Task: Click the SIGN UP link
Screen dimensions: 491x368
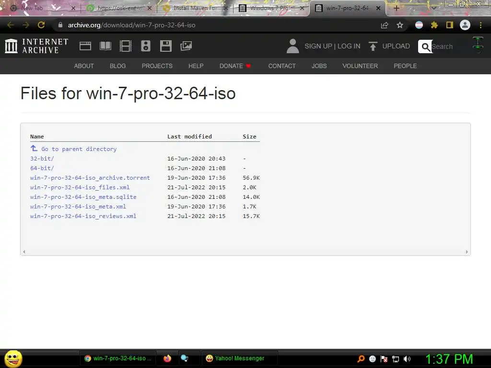Action: tap(318, 46)
